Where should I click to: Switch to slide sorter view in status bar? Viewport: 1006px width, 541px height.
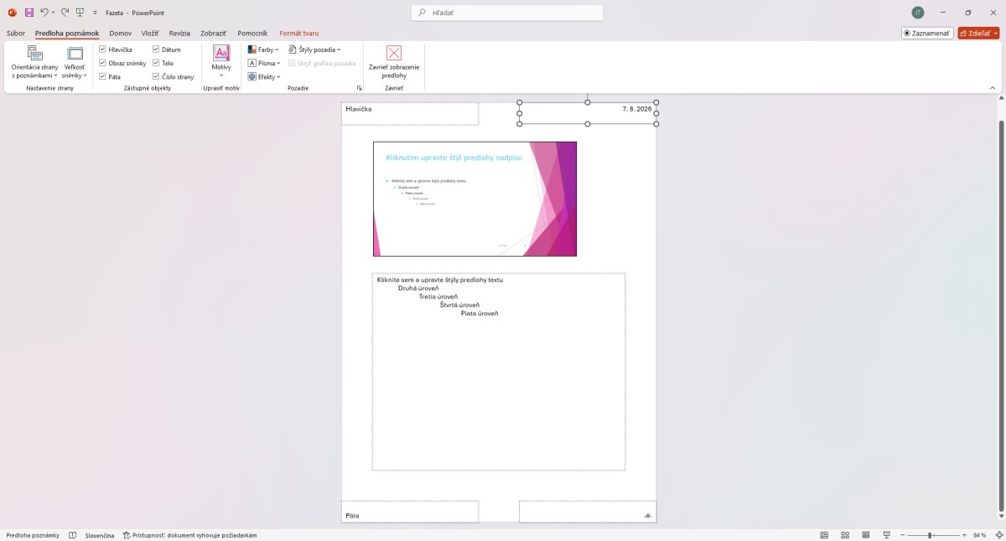pyautogui.click(x=844, y=535)
